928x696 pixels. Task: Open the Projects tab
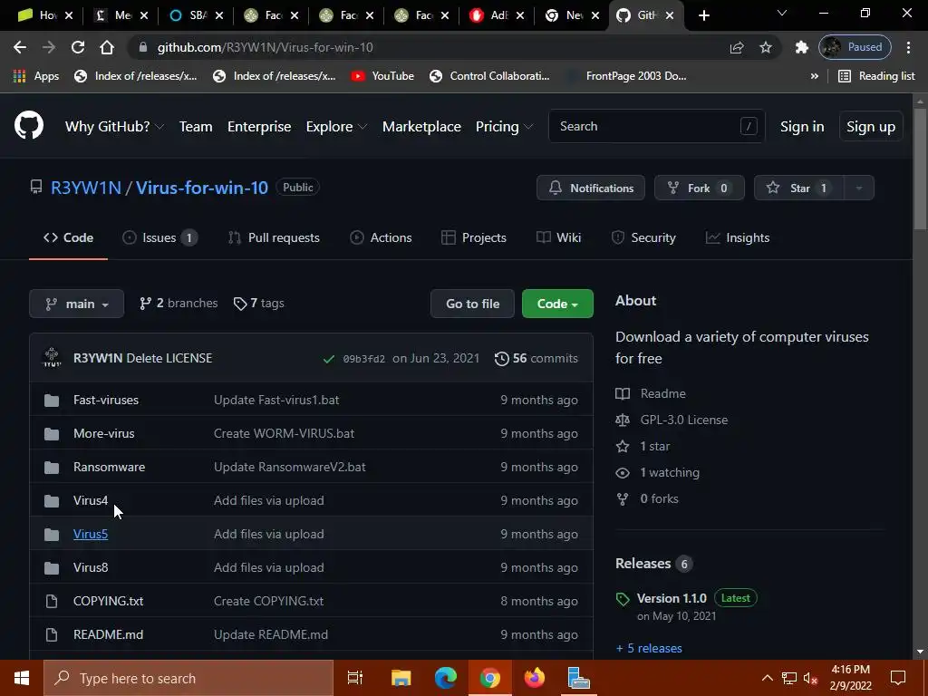click(x=473, y=237)
